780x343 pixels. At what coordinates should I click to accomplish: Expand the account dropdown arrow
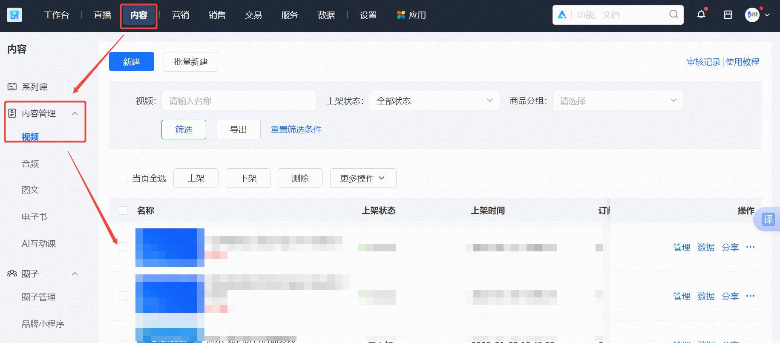point(767,15)
